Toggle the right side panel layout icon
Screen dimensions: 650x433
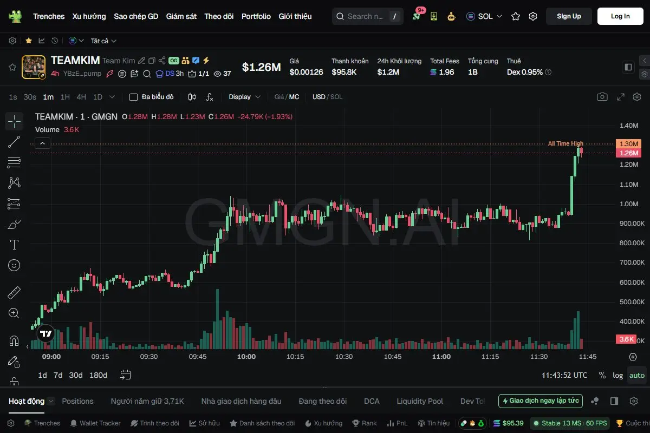[628, 67]
